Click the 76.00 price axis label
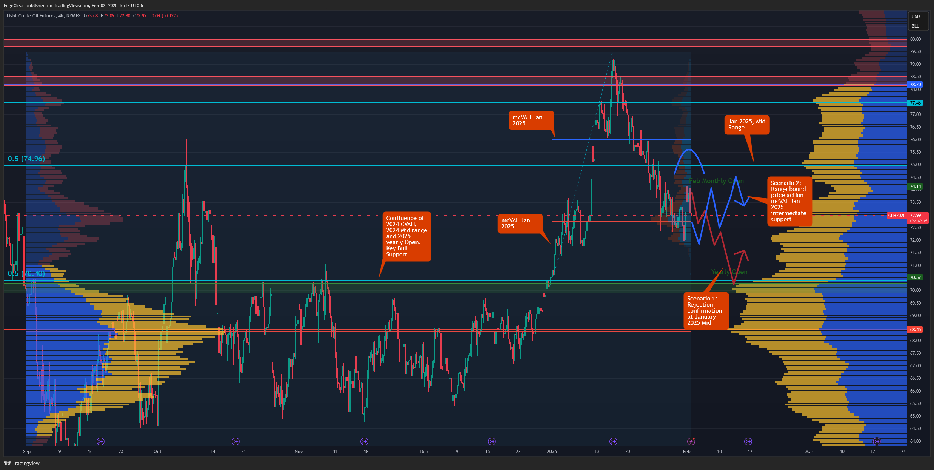 (x=915, y=140)
